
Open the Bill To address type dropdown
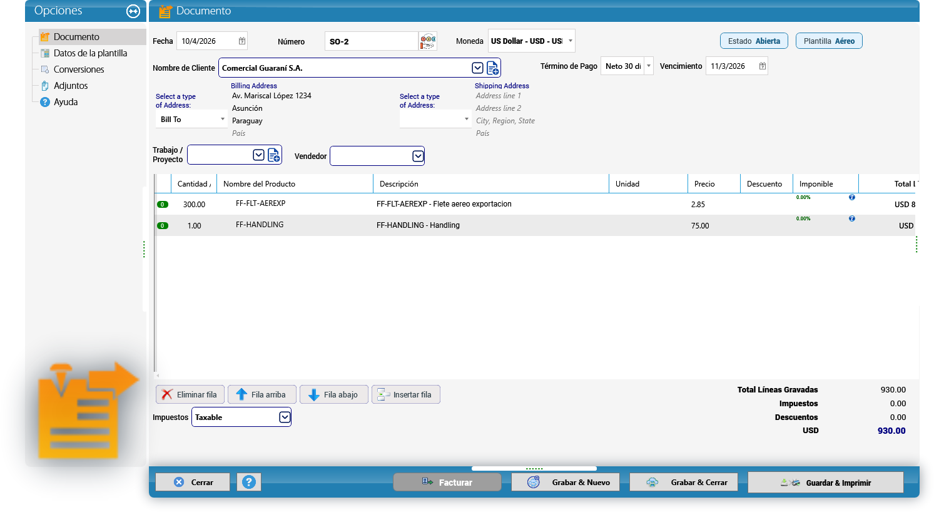223,119
